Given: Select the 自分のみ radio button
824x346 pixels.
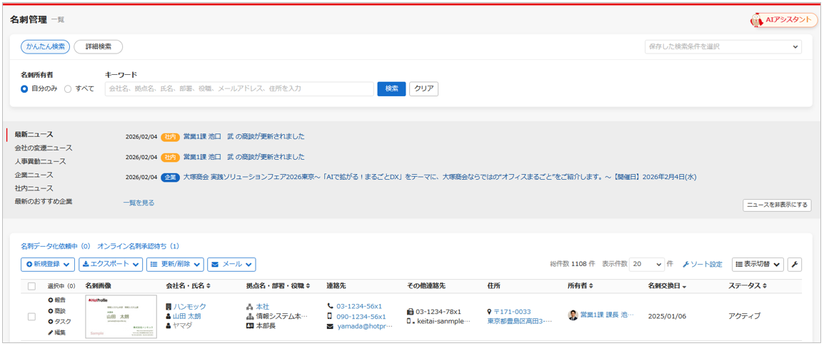Looking at the screenshot, I should pyautogui.click(x=25, y=89).
